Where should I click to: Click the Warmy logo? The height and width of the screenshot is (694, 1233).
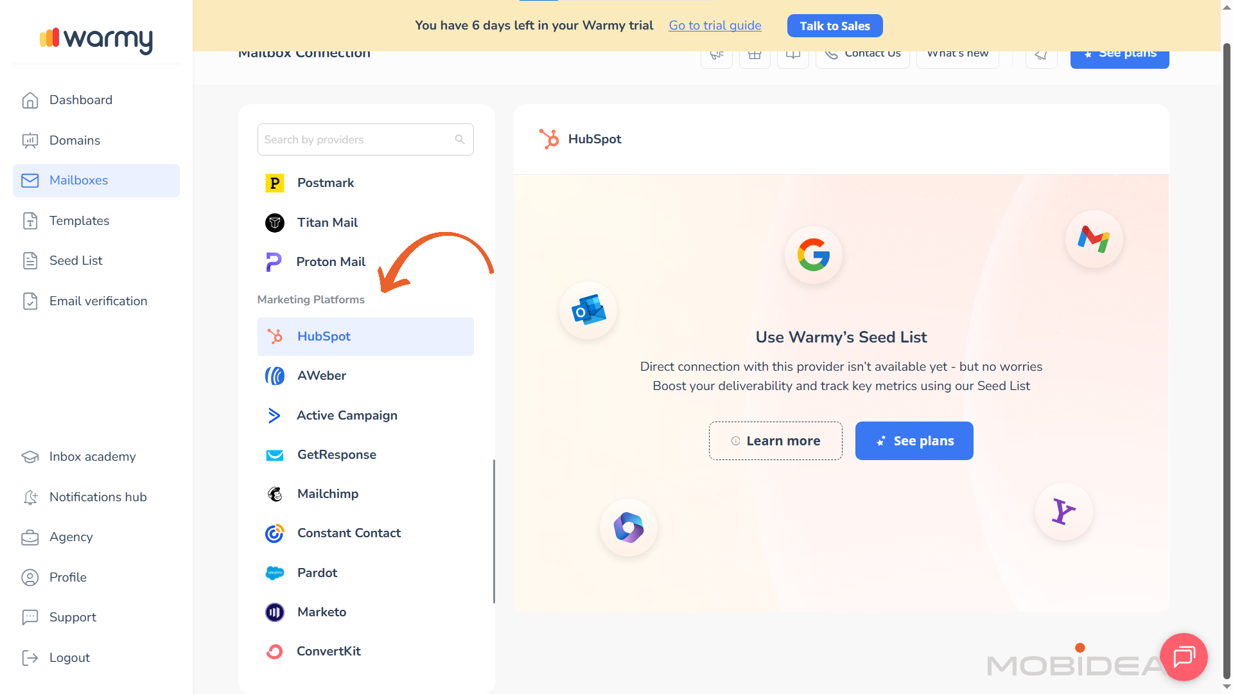[x=96, y=39]
